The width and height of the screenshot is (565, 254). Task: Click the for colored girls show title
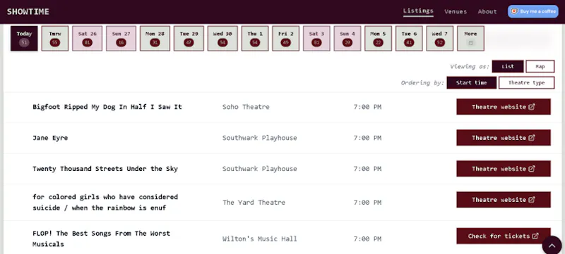[105, 203]
